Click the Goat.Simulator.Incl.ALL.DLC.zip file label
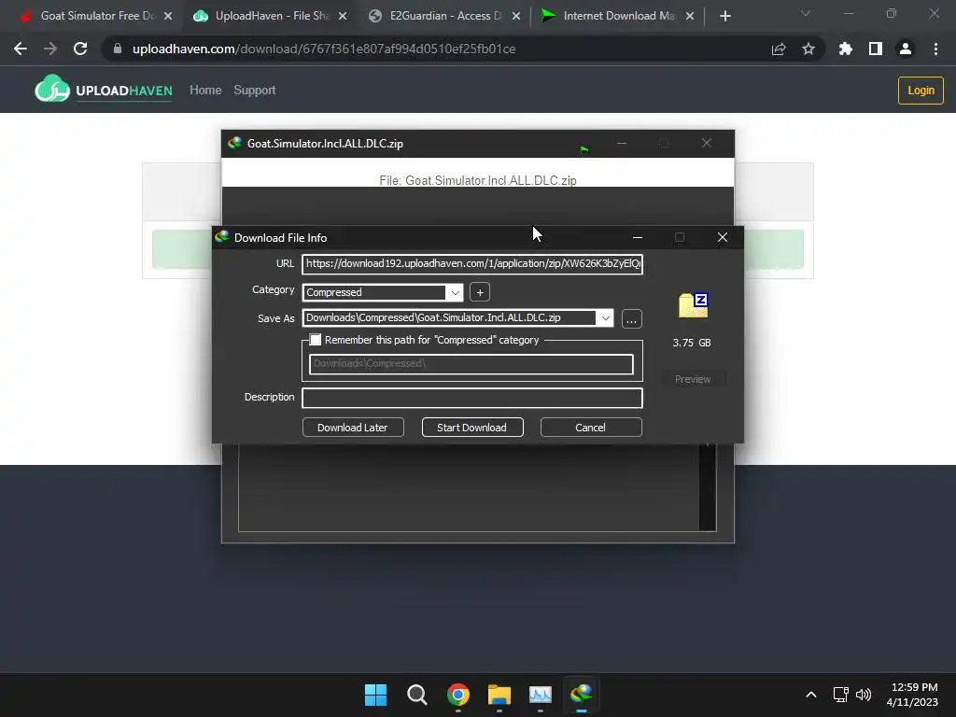This screenshot has width=956, height=717. tap(478, 180)
